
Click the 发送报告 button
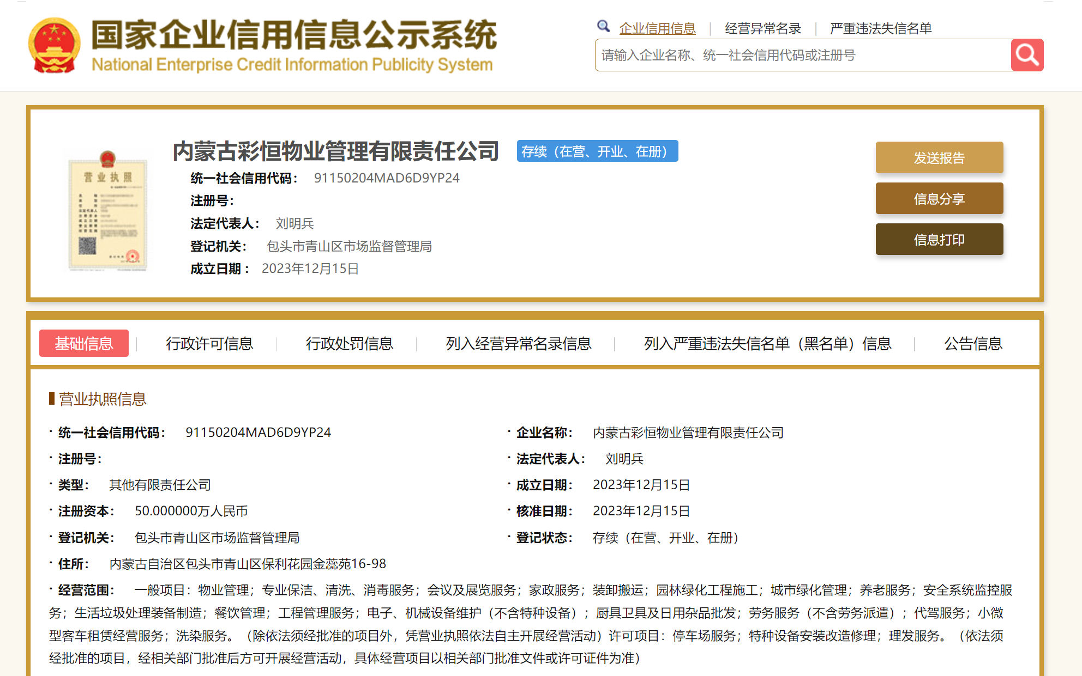[939, 158]
